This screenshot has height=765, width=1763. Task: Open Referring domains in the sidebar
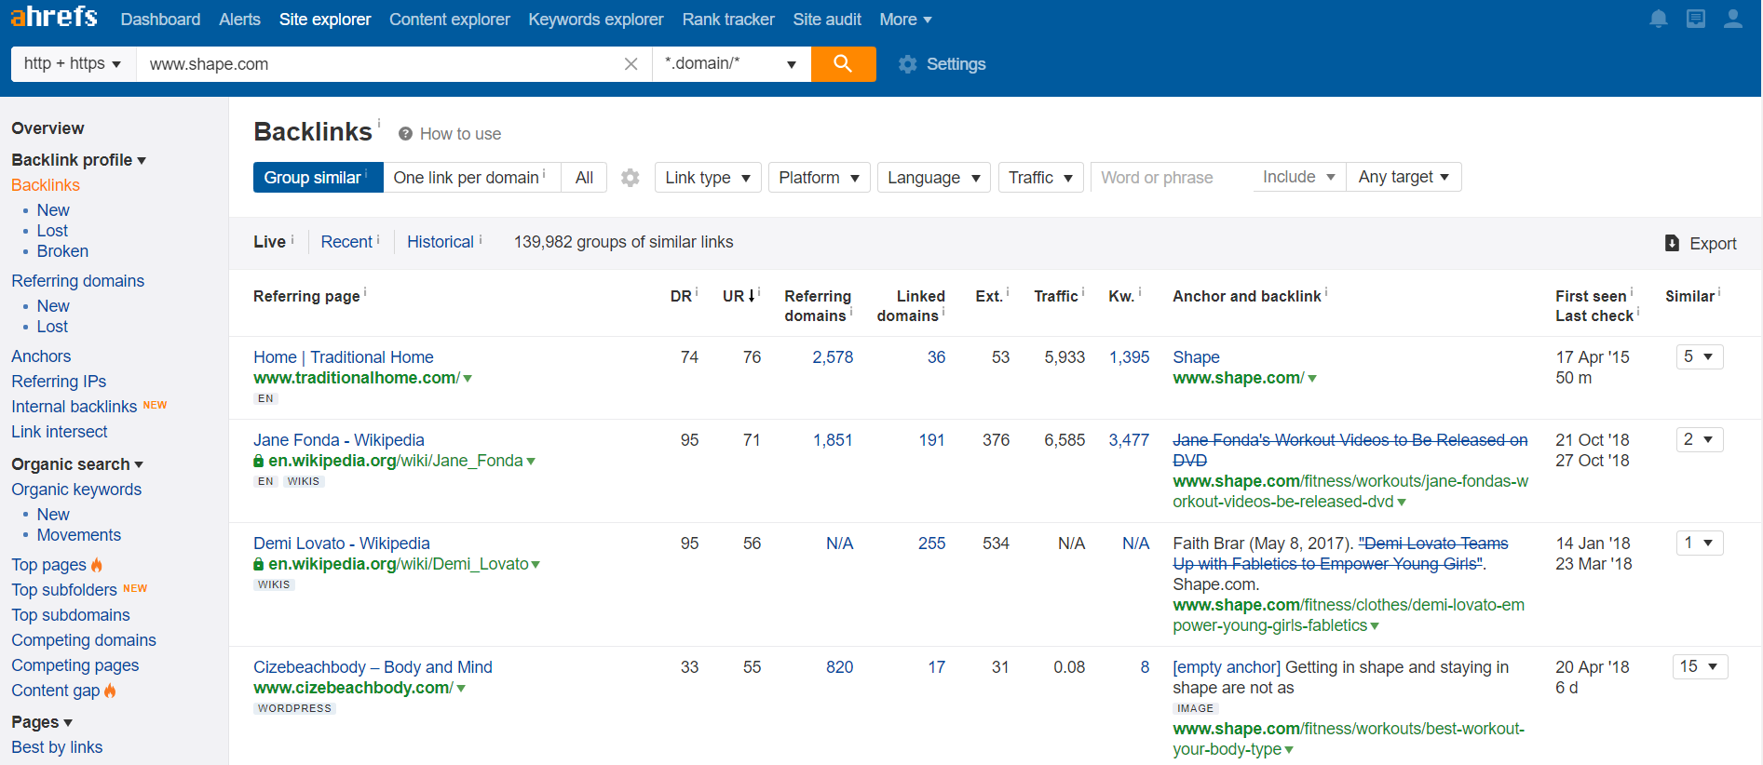coord(78,281)
